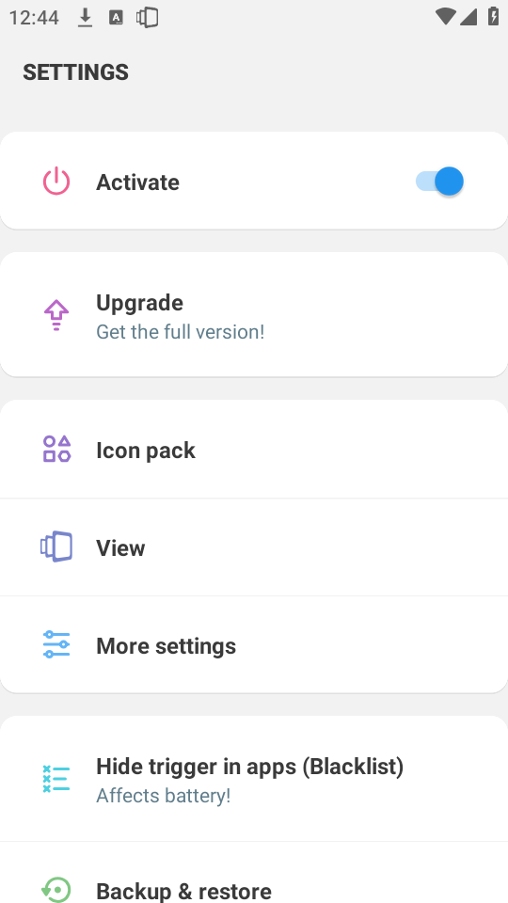This screenshot has width=508, height=903.
Task: Click the Blacklist checklist icon
Action: tap(56, 779)
